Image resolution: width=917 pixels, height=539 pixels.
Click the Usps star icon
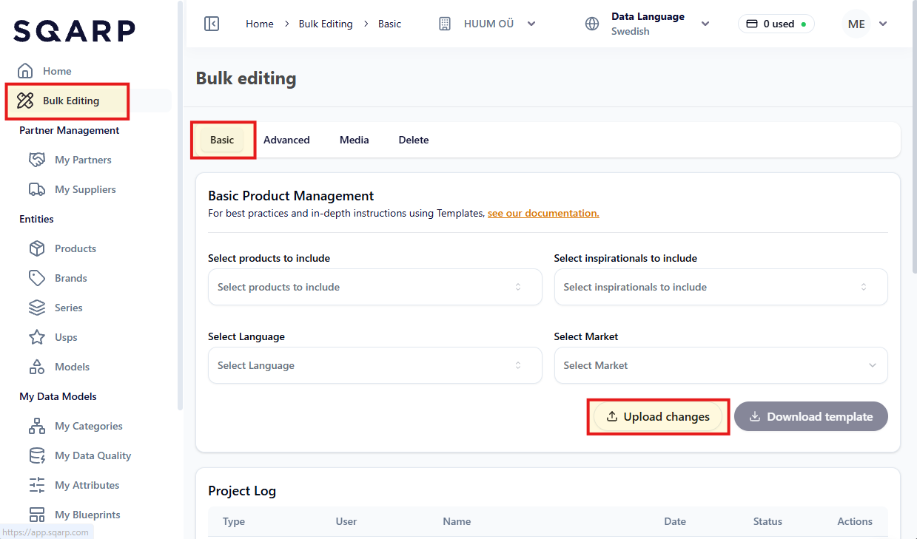coord(37,337)
